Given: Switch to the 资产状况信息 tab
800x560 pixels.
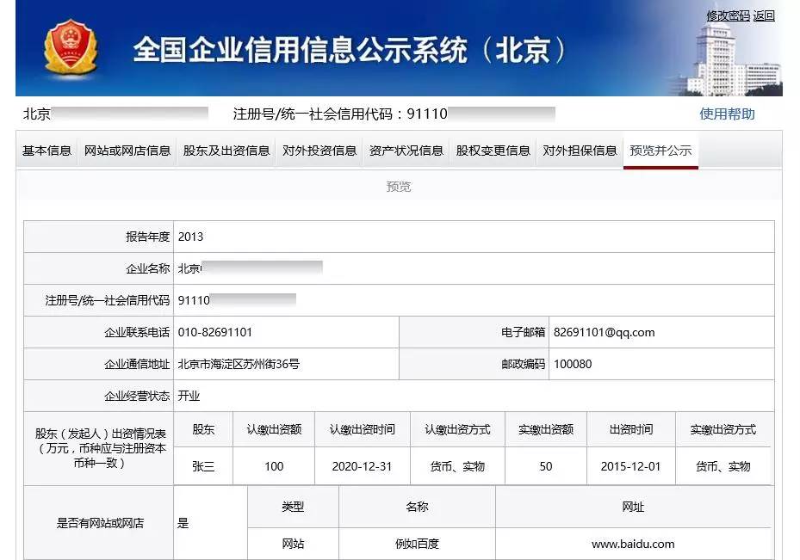Looking at the screenshot, I should [x=406, y=151].
